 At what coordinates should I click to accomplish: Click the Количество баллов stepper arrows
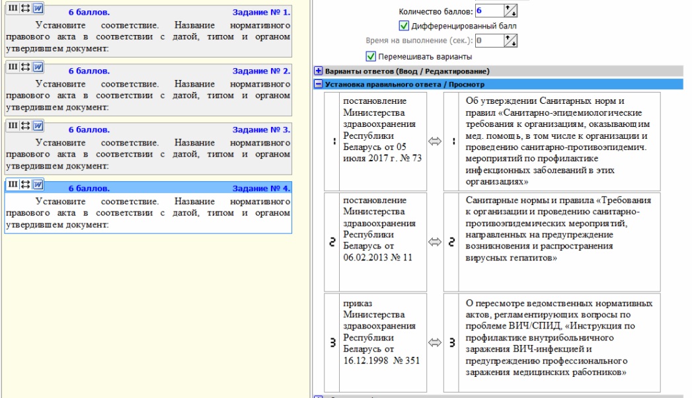(x=511, y=11)
